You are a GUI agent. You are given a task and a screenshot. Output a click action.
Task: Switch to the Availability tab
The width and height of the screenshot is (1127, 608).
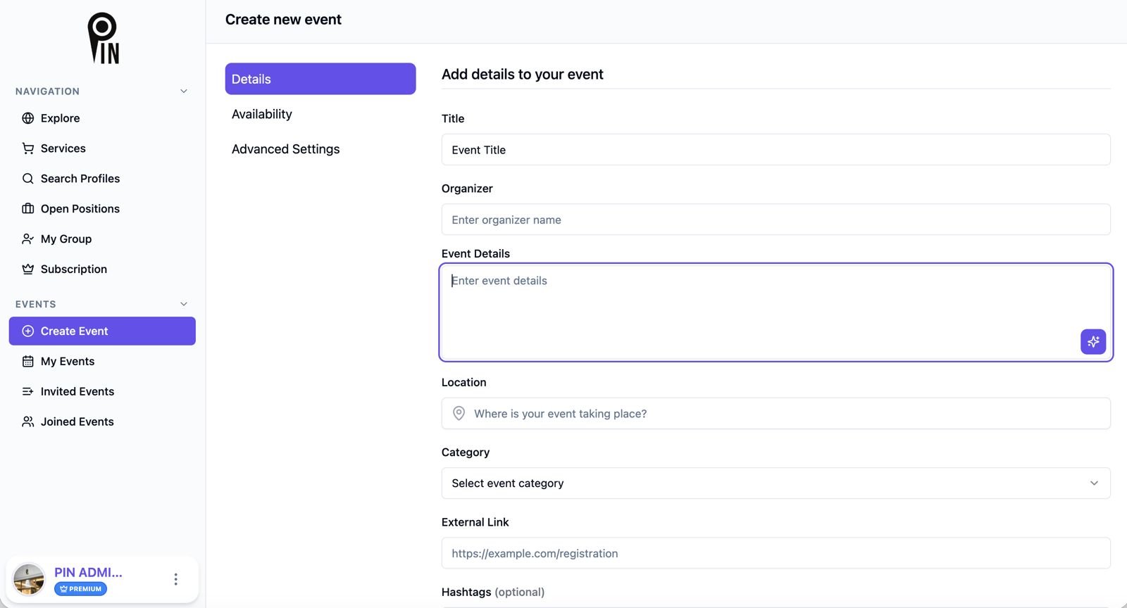[x=262, y=114]
